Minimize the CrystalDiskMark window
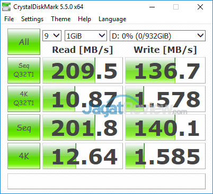Screen dimensions: 213x194 152,7
